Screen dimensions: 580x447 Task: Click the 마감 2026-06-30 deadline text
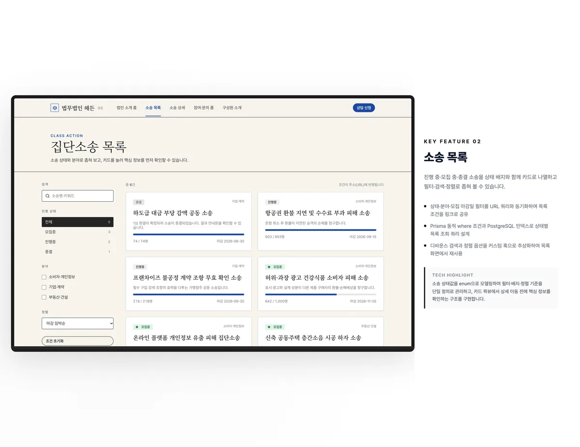(x=231, y=241)
